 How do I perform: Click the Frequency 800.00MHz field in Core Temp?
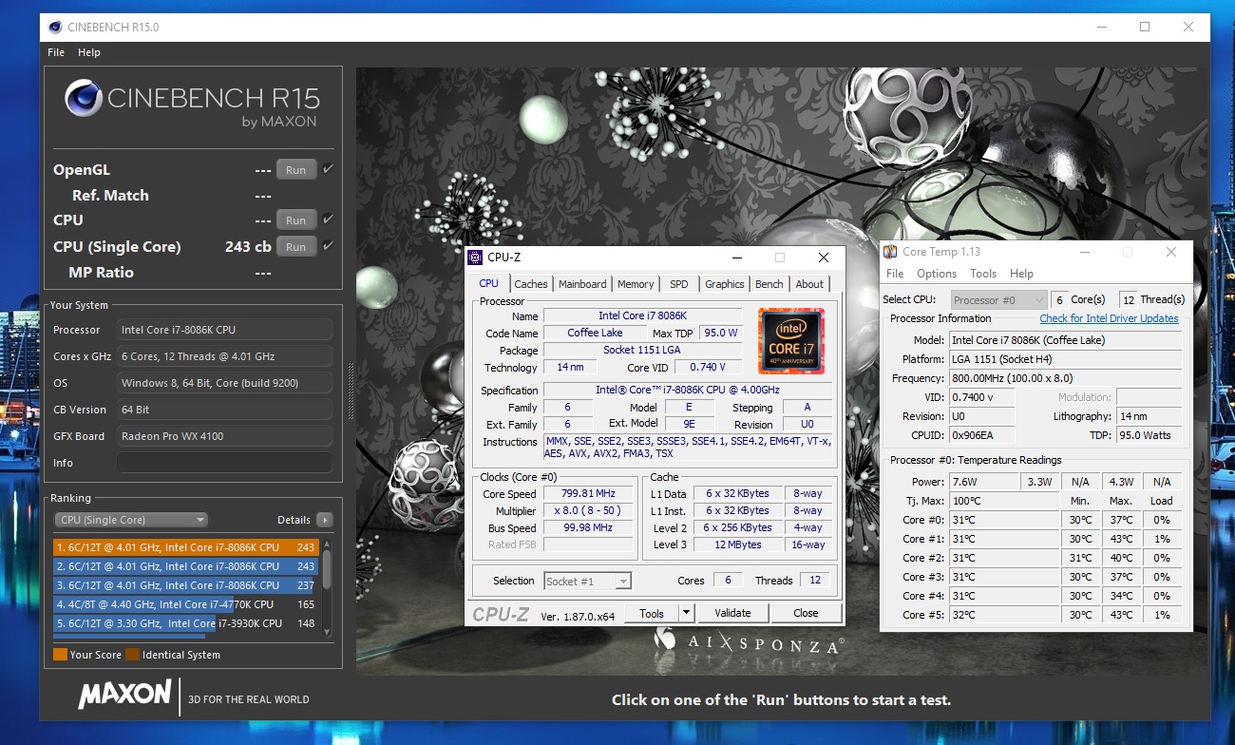point(1066,378)
